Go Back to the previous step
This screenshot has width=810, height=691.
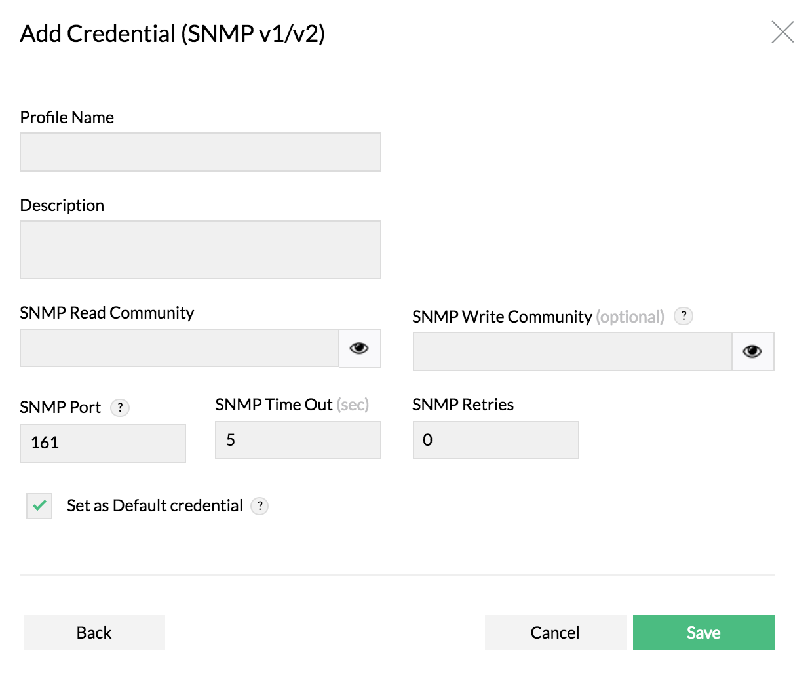(94, 633)
